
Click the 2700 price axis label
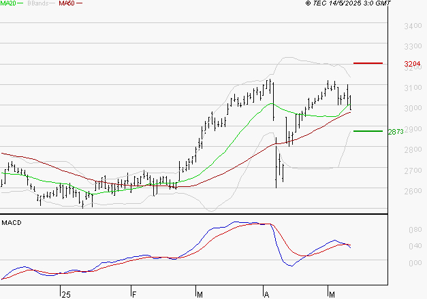pos(413,171)
